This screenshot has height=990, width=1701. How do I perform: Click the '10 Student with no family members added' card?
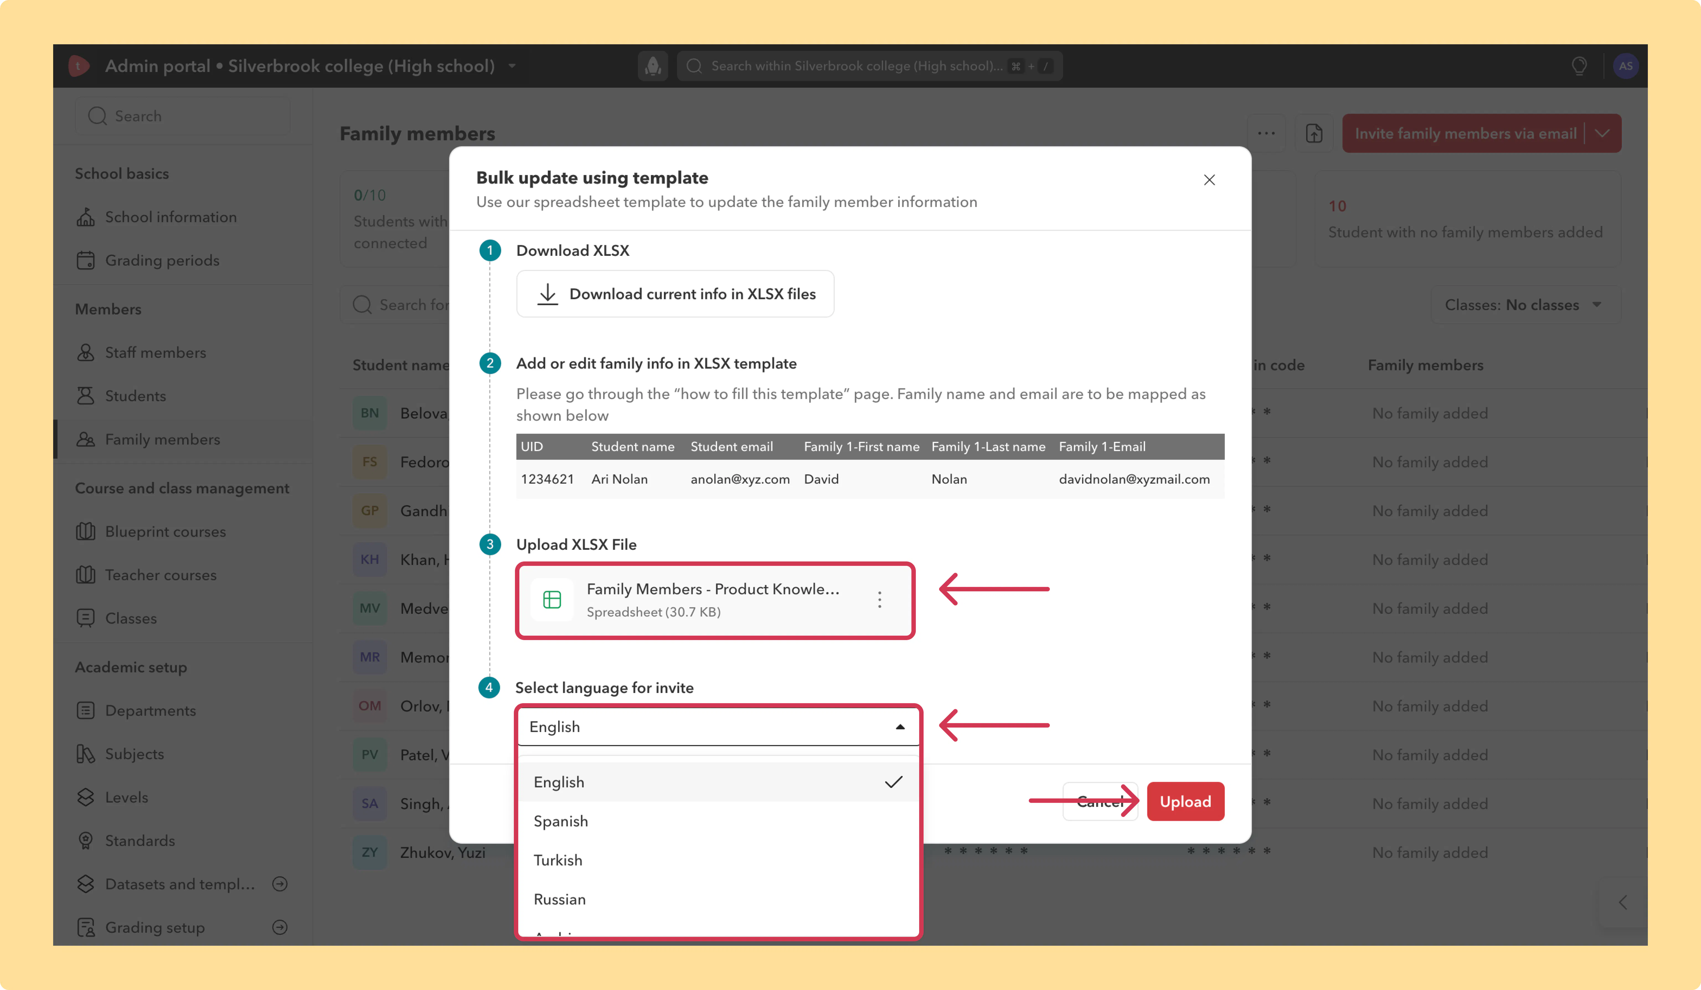[1467, 219]
